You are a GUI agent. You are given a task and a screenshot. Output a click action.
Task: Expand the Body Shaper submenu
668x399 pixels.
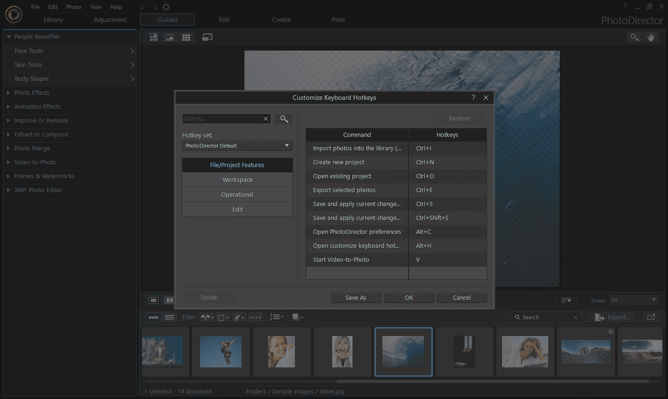[x=132, y=79]
